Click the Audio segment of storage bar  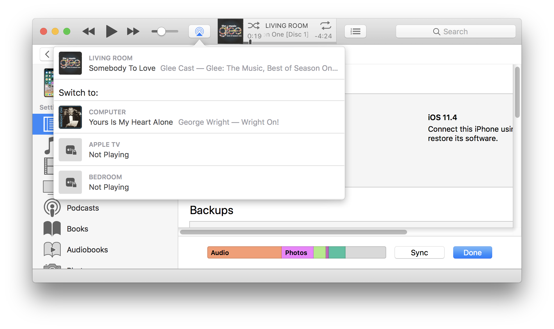(x=244, y=252)
